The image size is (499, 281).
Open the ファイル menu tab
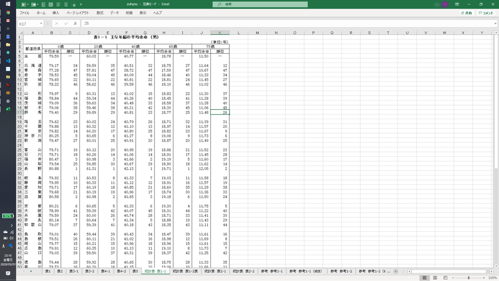click(x=24, y=12)
